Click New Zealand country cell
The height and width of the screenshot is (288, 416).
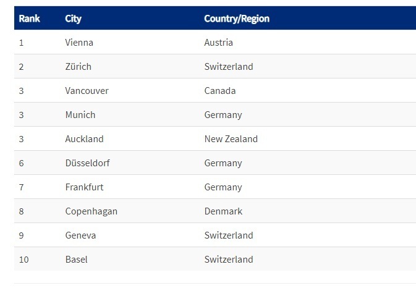tap(231, 139)
